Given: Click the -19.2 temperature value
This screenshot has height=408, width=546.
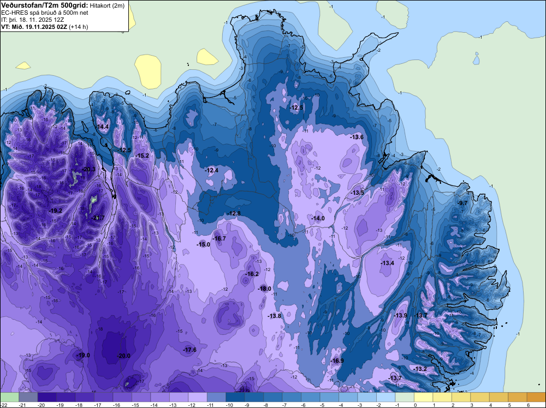Looking at the screenshot, I should (55, 211).
